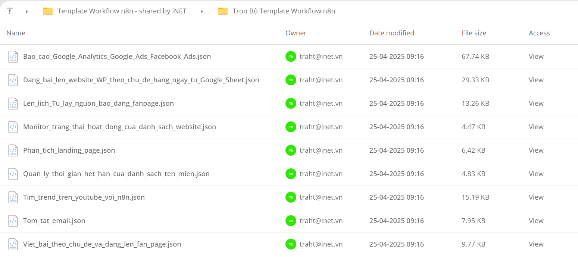Image resolution: width=578 pixels, height=257 pixels.
Task: Navigate to Template Workflow n8n shared by iNET
Action: tap(122, 11)
